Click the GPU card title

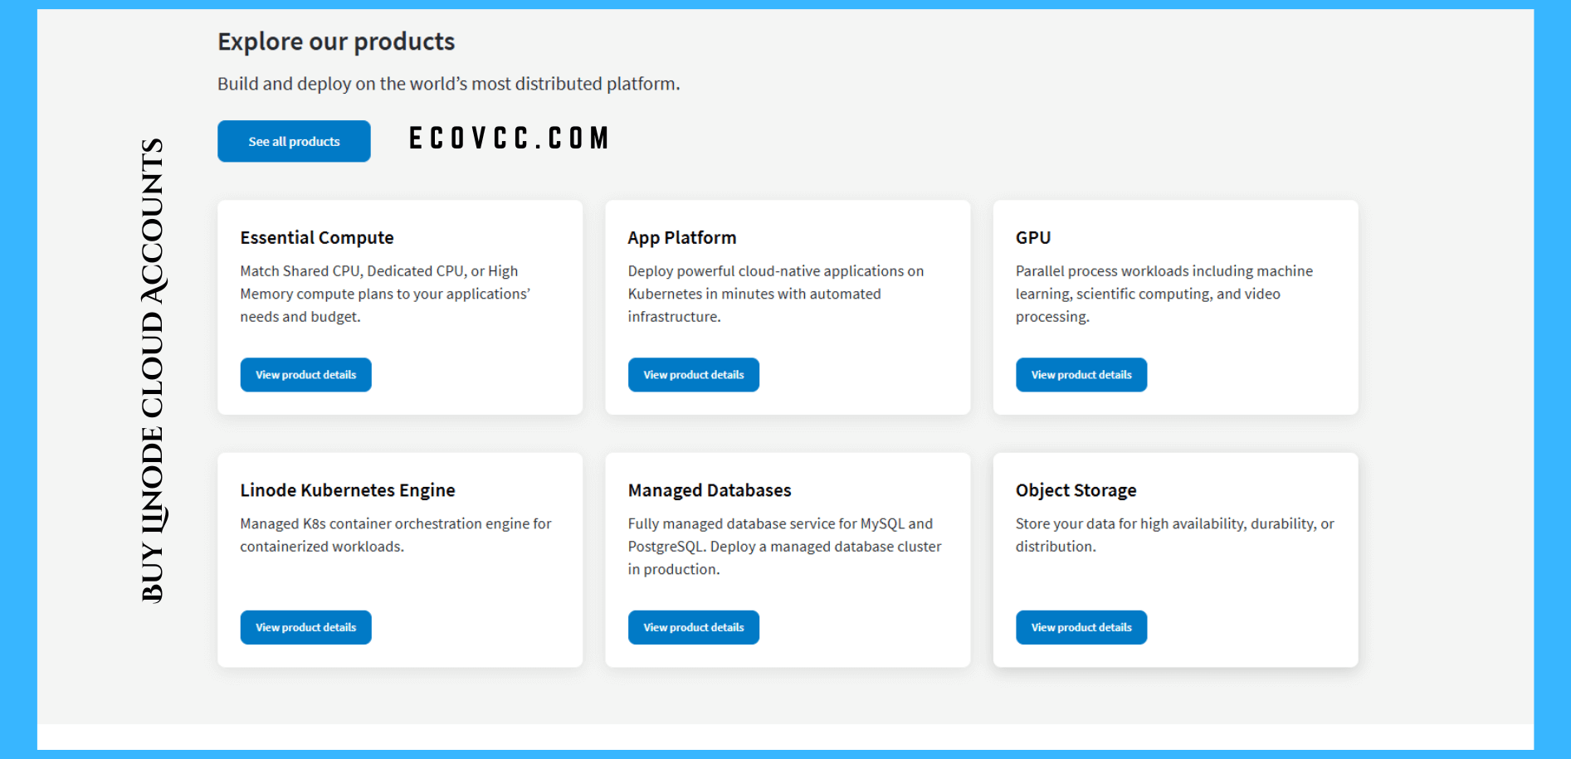pos(1032,238)
